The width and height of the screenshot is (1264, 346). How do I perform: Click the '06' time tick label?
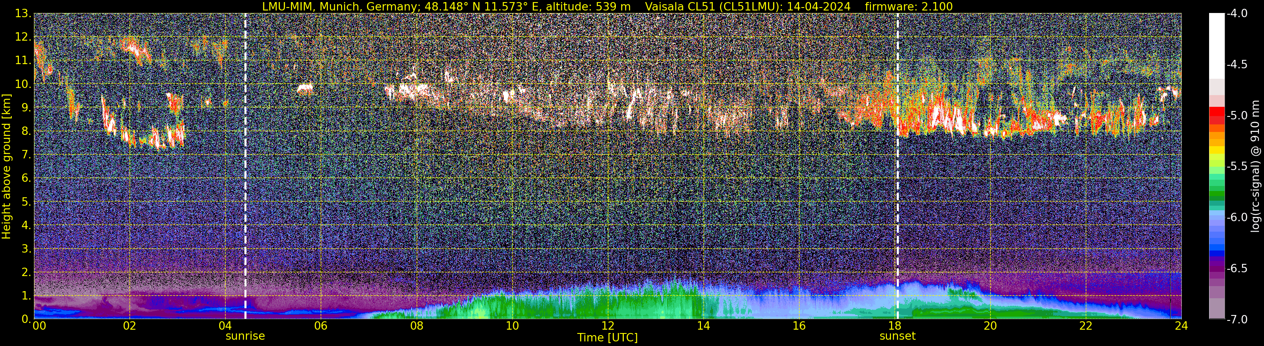point(320,326)
